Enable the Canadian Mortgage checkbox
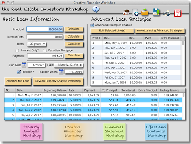The height and width of the screenshot is (144, 191). (45, 51)
